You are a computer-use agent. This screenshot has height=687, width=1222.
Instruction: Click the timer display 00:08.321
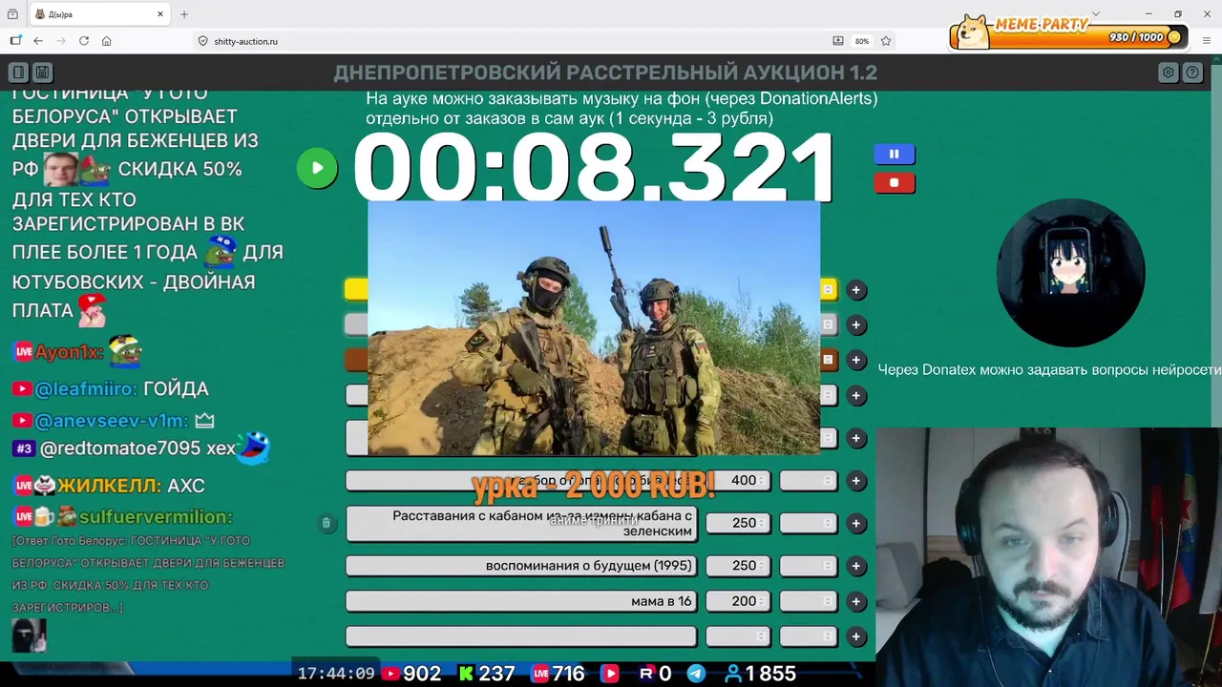pyautogui.click(x=594, y=166)
